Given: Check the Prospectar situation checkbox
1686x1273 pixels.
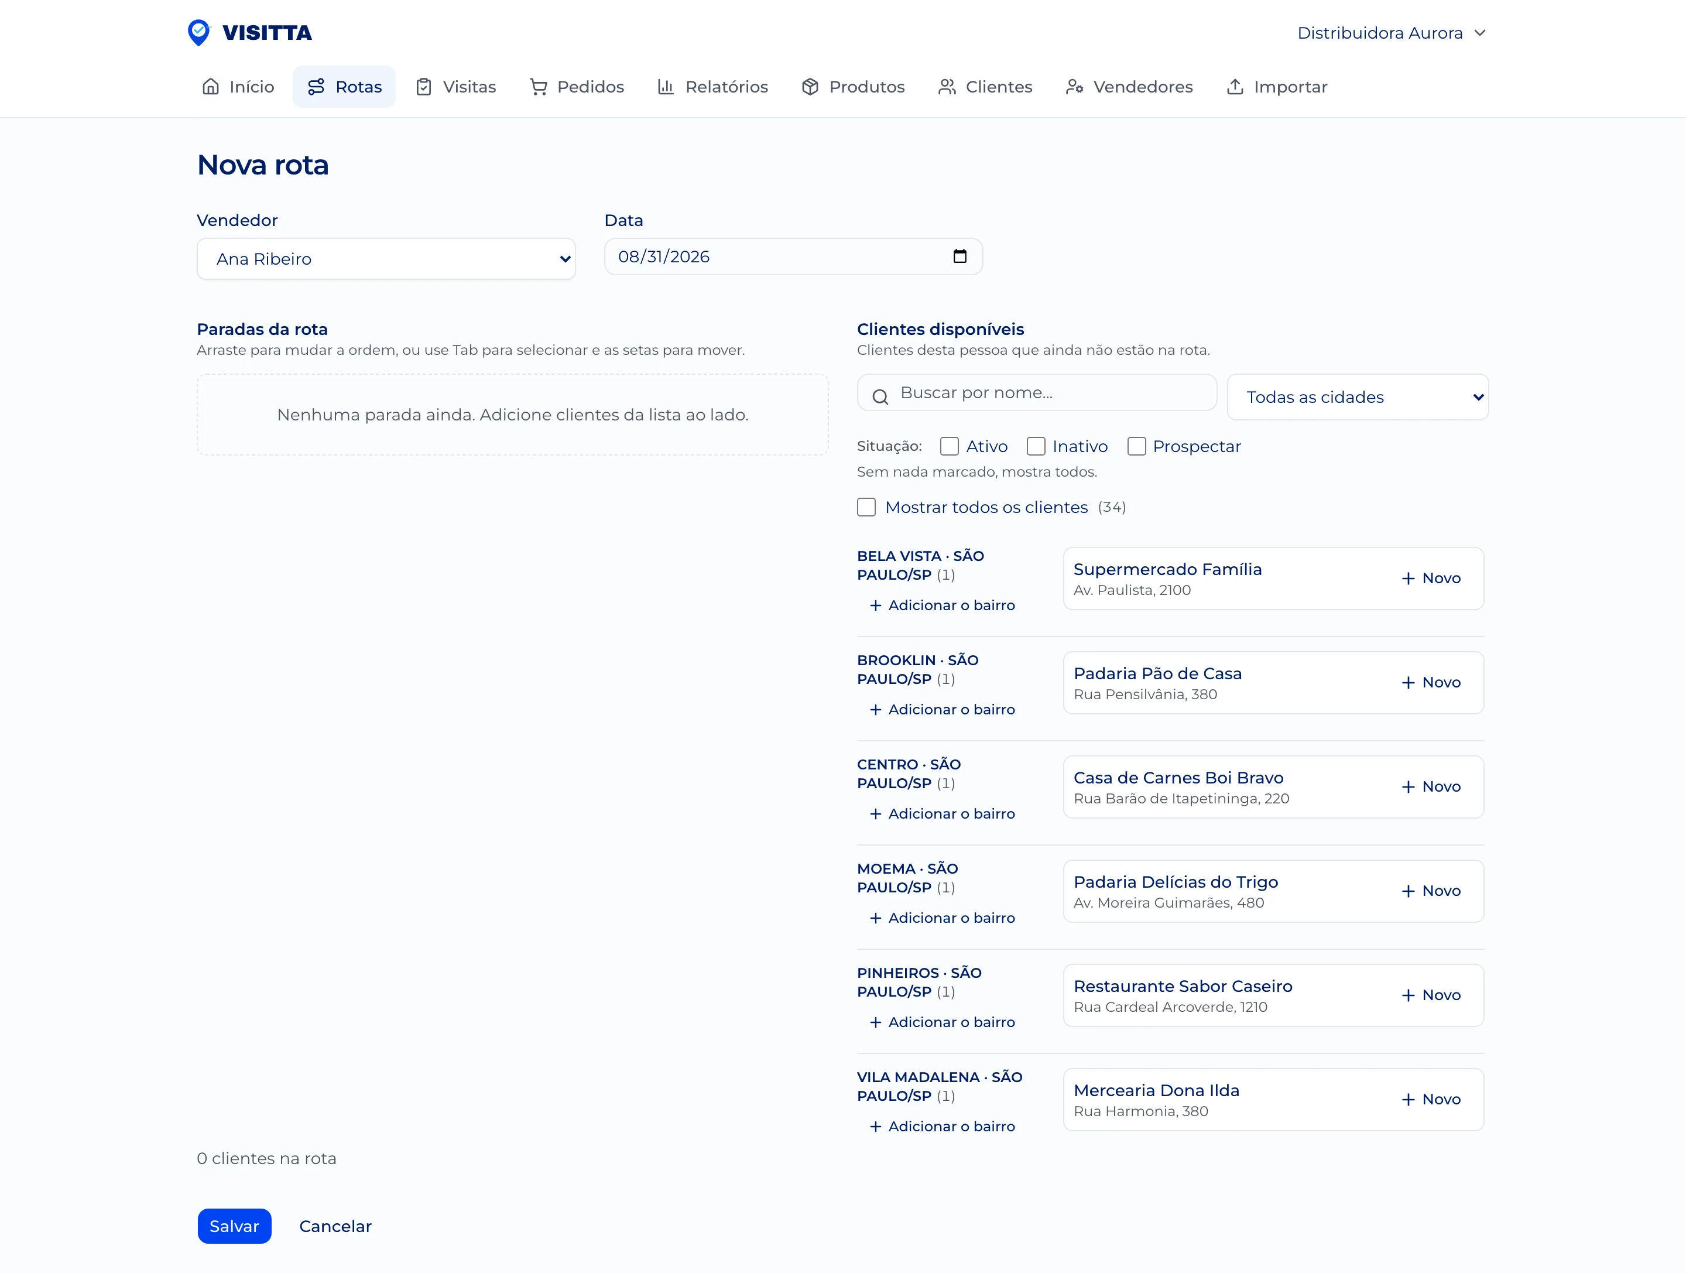Looking at the screenshot, I should 1136,447.
